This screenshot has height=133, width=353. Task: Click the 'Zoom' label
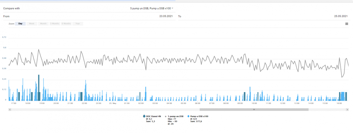[x=11, y=24]
